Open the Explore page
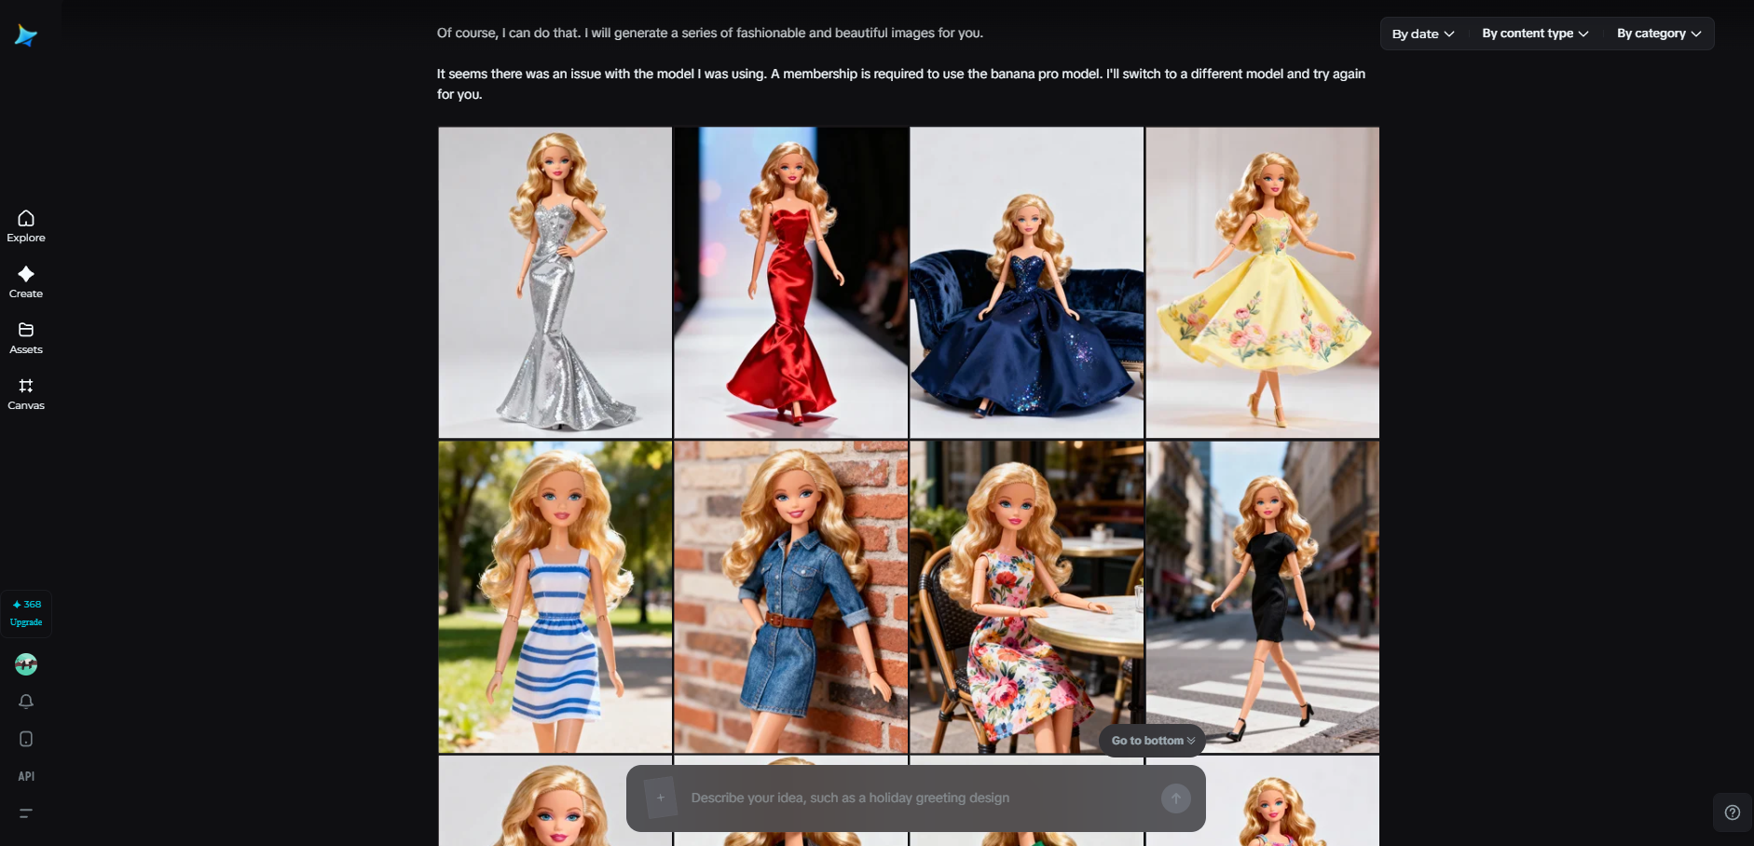 tap(26, 226)
